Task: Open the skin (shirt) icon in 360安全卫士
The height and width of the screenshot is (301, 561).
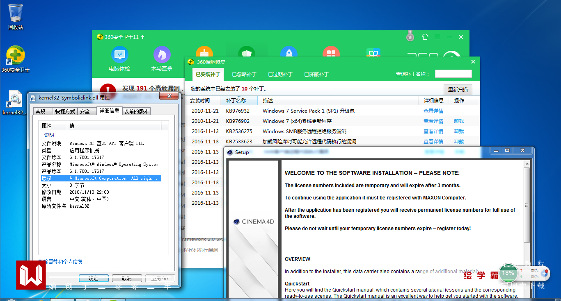Action: click(x=425, y=37)
